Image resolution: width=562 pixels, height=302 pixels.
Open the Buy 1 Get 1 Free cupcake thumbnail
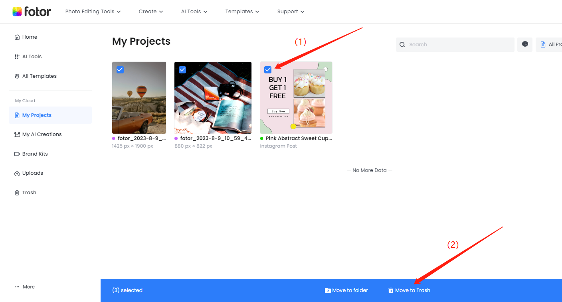(296, 98)
